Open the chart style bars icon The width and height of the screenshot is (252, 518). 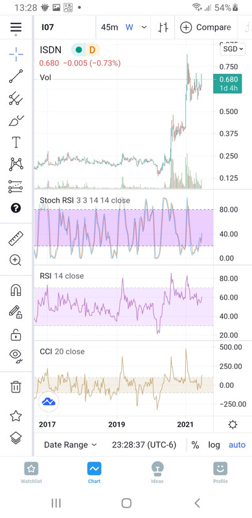tap(163, 27)
